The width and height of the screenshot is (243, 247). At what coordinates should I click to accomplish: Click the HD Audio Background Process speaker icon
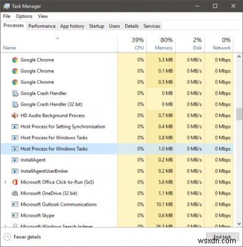[15, 115]
